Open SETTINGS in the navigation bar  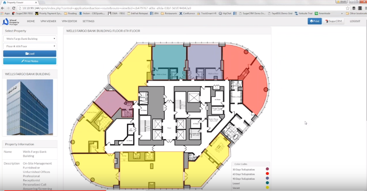pyautogui.click(x=88, y=21)
